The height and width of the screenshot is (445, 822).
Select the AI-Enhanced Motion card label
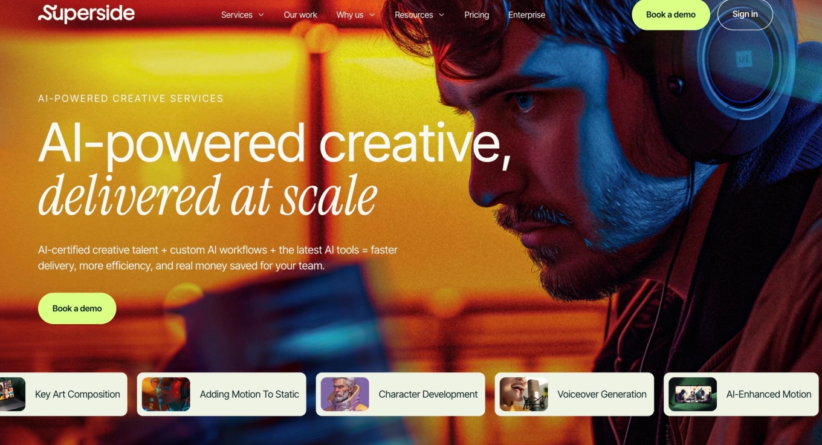coord(769,394)
